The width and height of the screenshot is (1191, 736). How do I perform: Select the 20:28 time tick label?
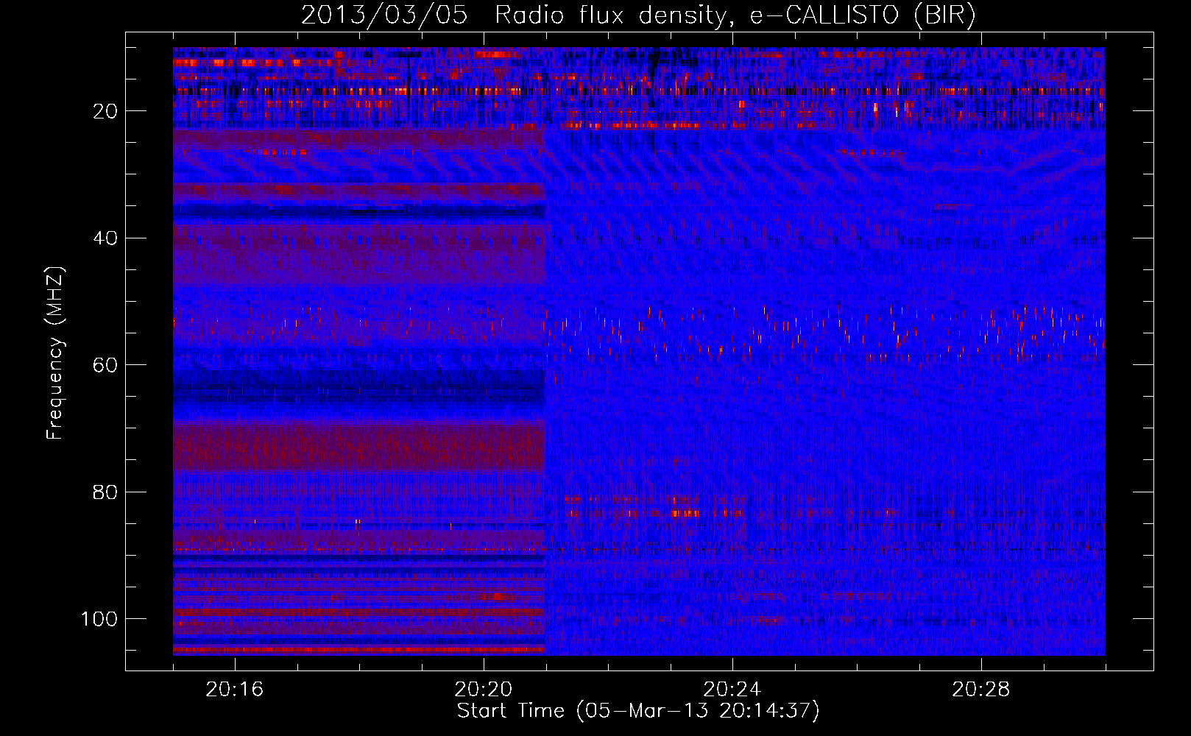click(x=981, y=689)
